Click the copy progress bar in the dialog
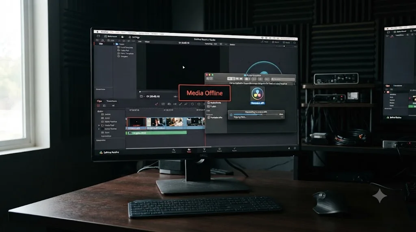Viewport: 416px width, 232px height. click(256, 114)
